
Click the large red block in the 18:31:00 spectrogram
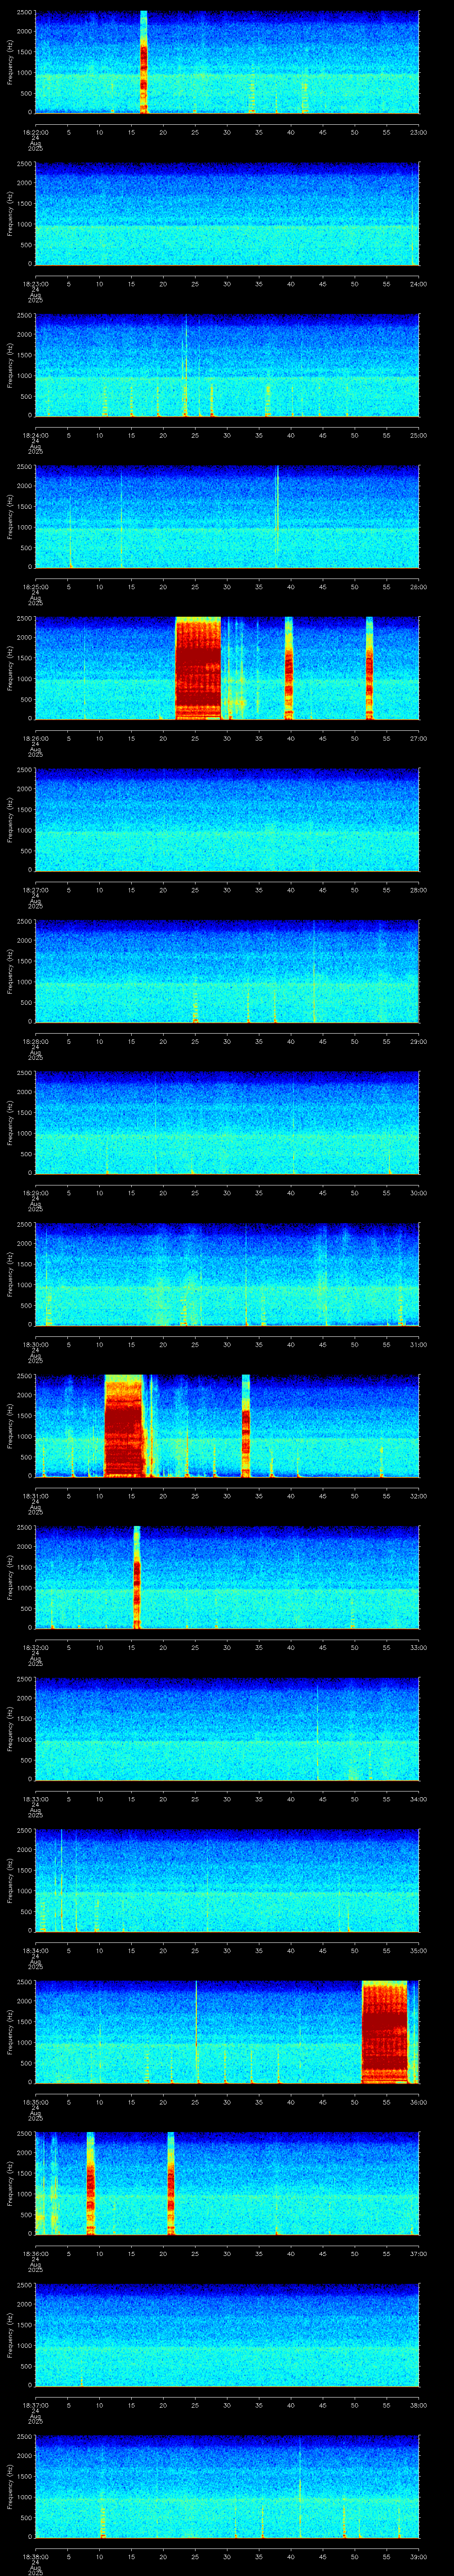tap(125, 1426)
